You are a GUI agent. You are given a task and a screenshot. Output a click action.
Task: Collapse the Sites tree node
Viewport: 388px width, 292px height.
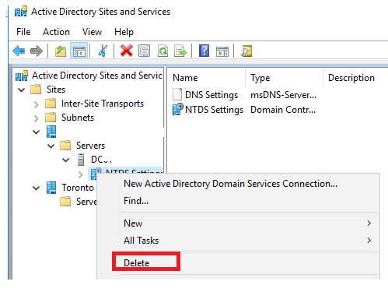[x=22, y=90]
